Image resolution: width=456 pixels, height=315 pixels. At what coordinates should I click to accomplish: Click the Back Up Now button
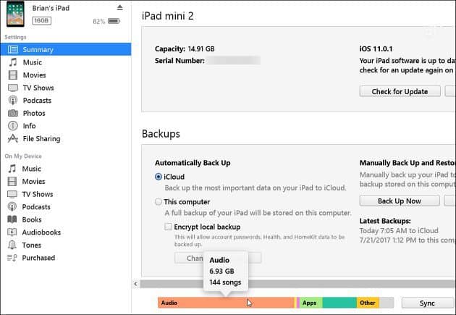tap(399, 201)
